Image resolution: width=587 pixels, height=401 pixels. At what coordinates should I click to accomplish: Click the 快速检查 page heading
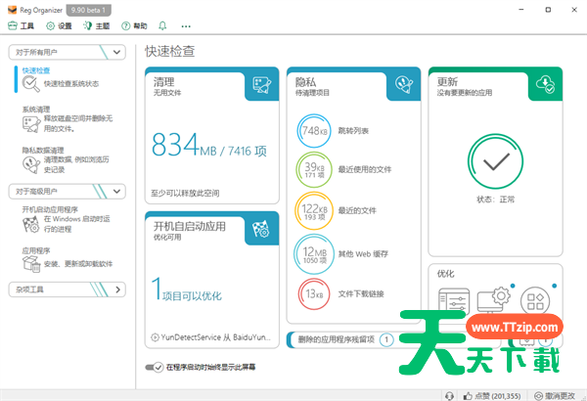coord(170,51)
